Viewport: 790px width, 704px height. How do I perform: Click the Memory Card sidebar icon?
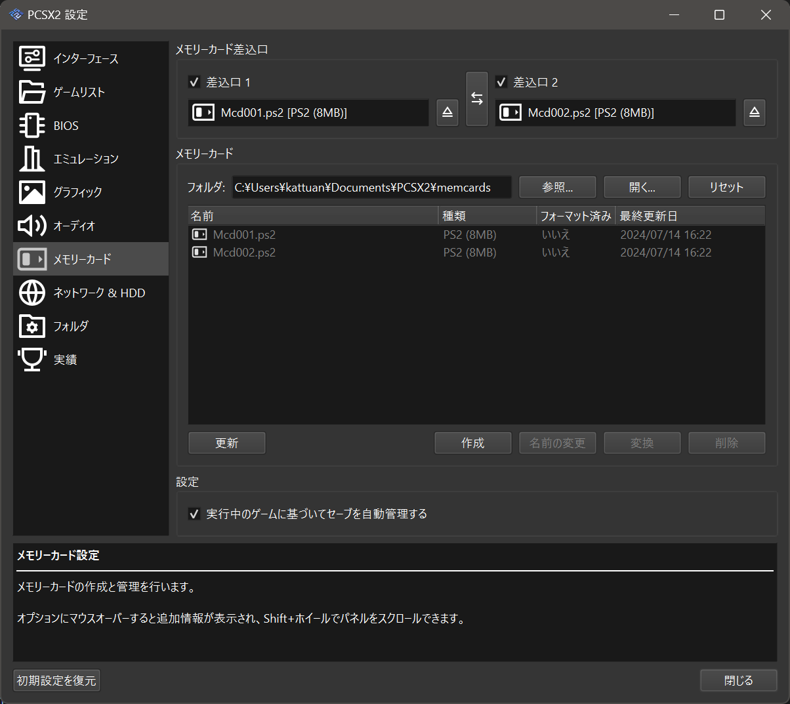click(31, 259)
